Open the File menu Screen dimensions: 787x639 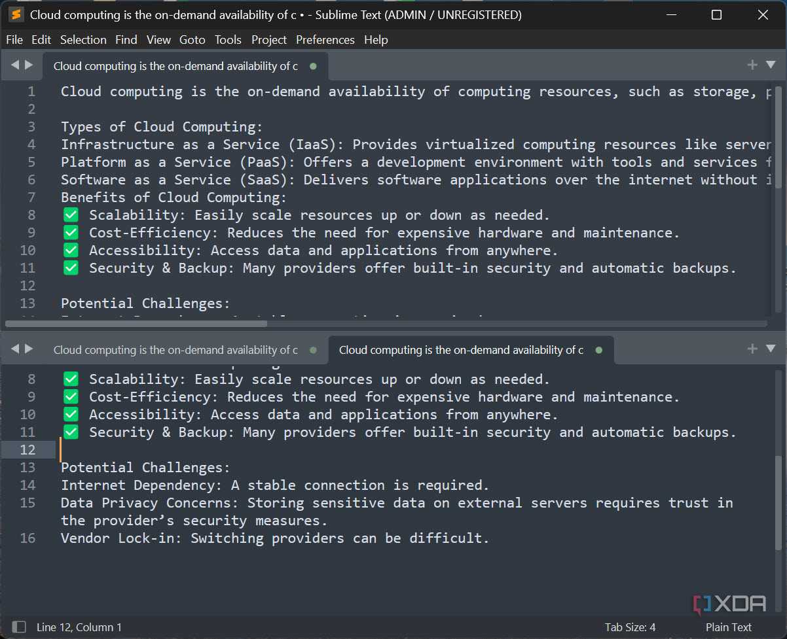pyautogui.click(x=14, y=40)
